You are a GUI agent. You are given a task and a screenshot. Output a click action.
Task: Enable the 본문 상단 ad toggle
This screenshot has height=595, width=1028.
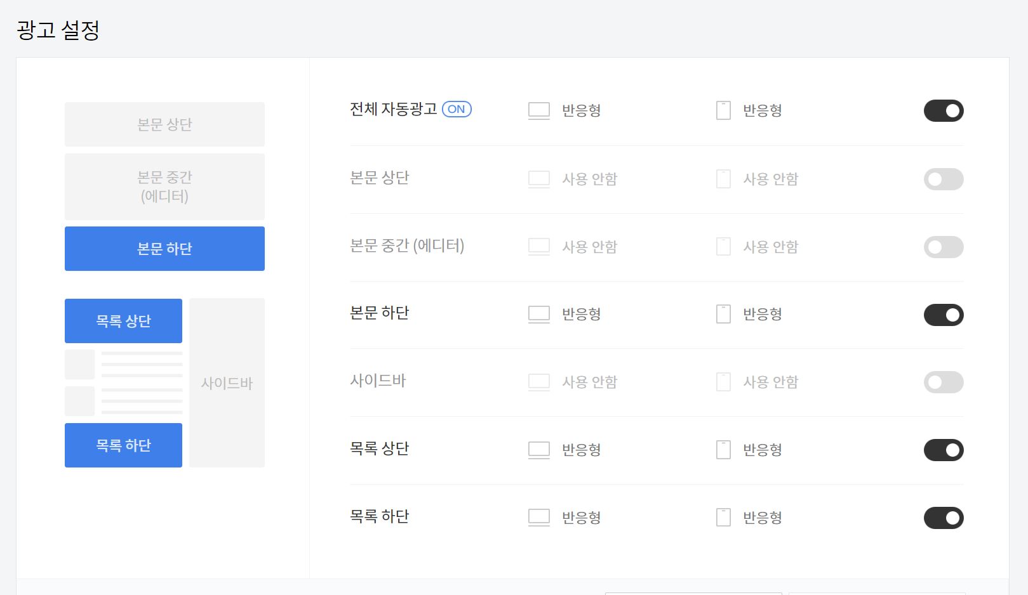pyautogui.click(x=944, y=179)
